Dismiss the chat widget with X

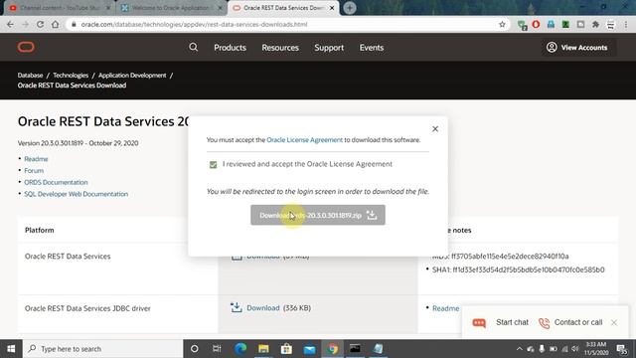[614, 322]
